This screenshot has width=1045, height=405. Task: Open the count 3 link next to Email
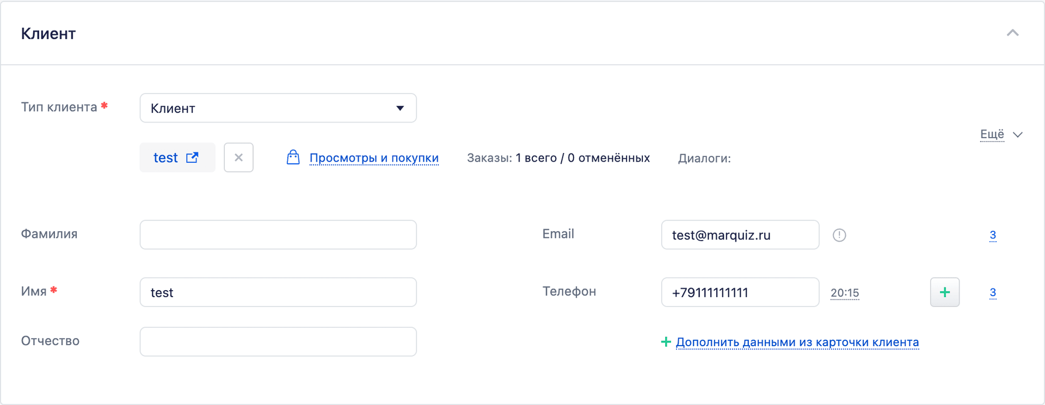[993, 235]
